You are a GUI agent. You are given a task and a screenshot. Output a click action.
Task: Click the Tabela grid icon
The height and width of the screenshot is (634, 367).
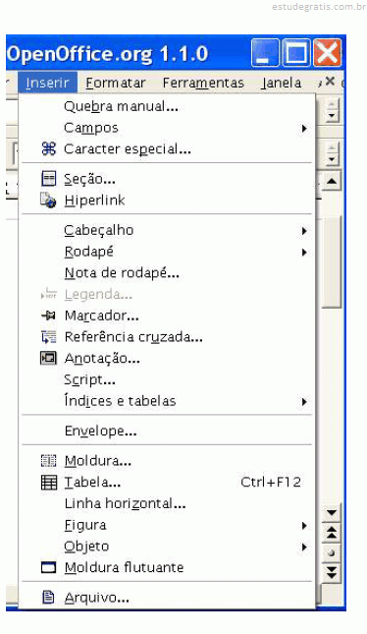[x=48, y=483]
